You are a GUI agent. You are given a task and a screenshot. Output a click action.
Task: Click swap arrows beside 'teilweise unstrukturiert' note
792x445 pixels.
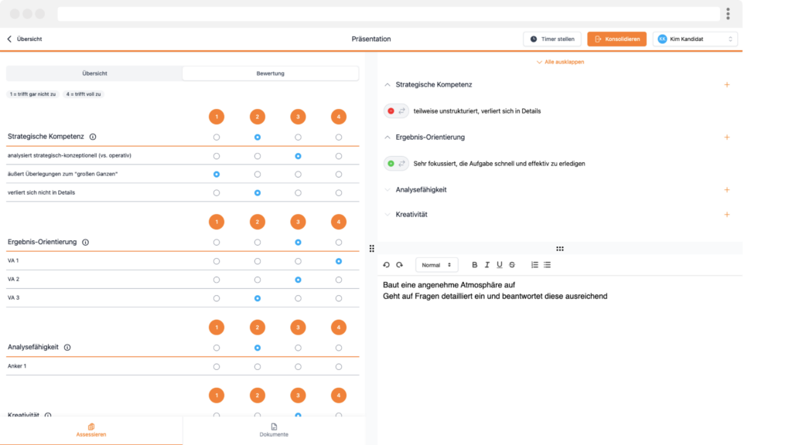pos(401,111)
